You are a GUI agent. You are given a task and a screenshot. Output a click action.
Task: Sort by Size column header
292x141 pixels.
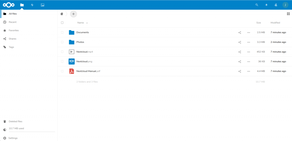click(258, 23)
